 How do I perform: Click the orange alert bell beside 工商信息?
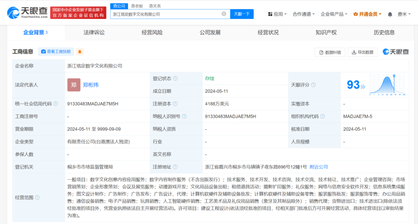pyautogui.click(x=80, y=52)
